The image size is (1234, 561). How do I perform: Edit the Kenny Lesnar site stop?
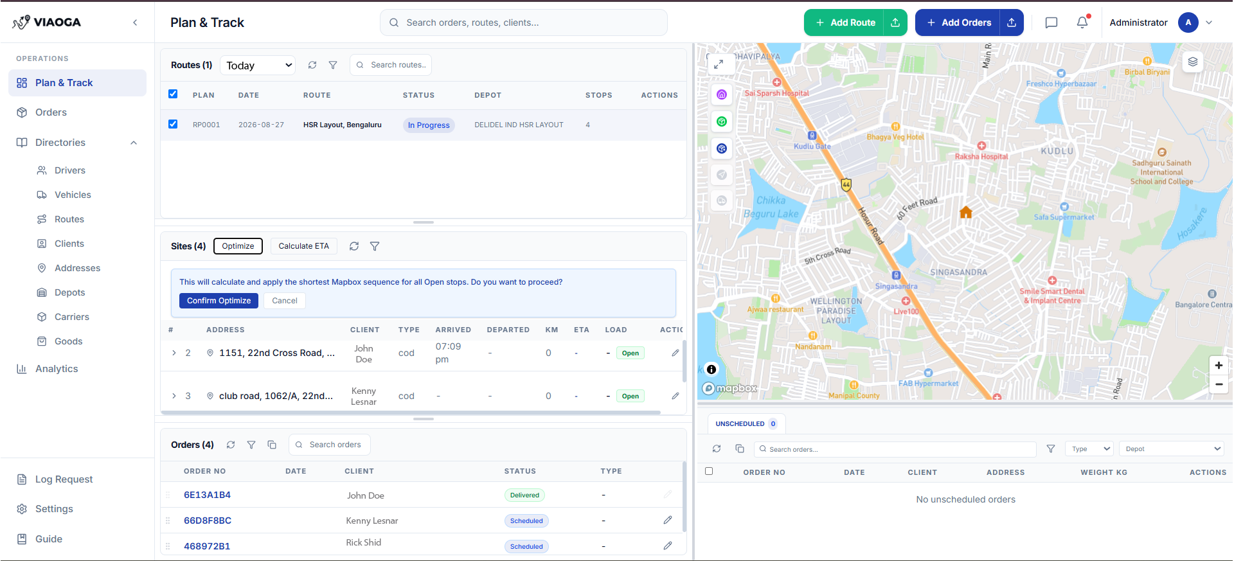pyautogui.click(x=675, y=396)
